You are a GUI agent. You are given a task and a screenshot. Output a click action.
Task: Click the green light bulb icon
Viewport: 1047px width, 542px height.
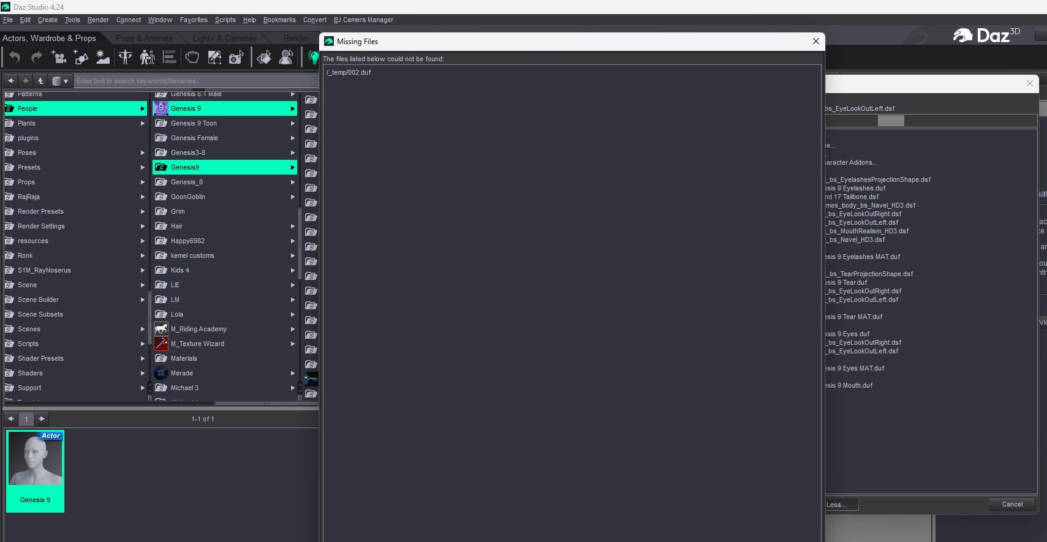(313, 58)
